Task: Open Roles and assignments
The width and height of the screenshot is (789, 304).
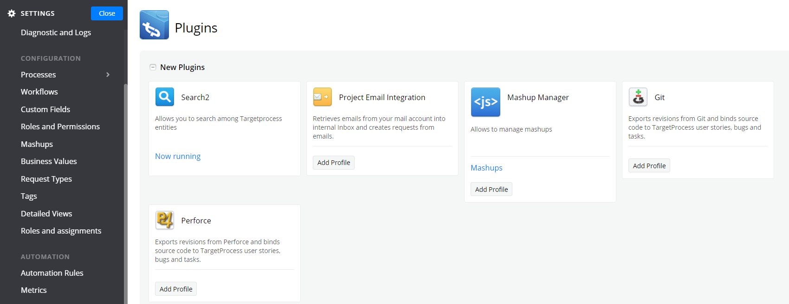Action: (x=61, y=231)
